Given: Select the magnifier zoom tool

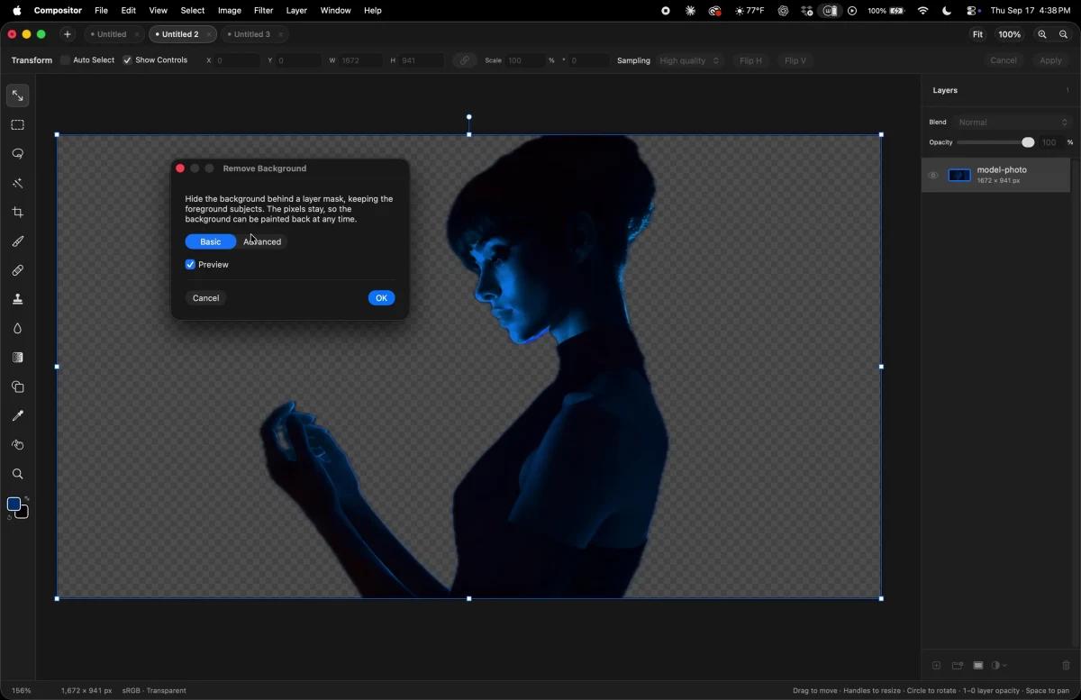Looking at the screenshot, I should pyautogui.click(x=17, y=474).
